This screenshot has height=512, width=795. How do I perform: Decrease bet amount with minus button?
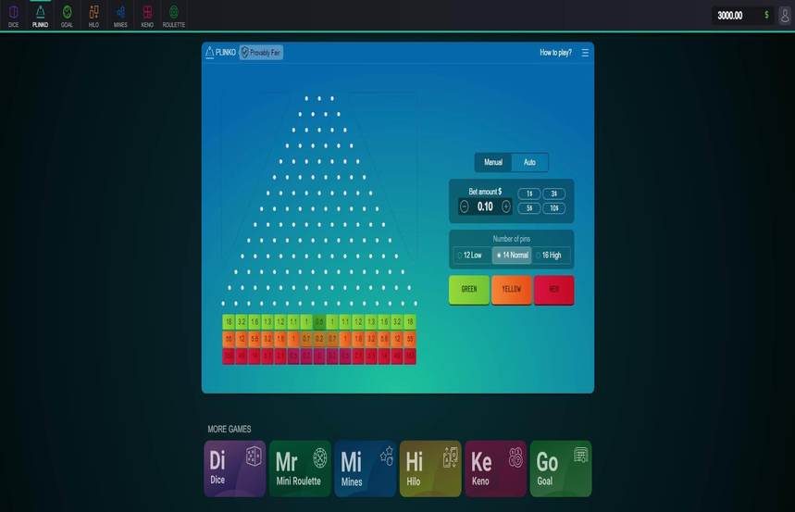click(x=464, y=206)
